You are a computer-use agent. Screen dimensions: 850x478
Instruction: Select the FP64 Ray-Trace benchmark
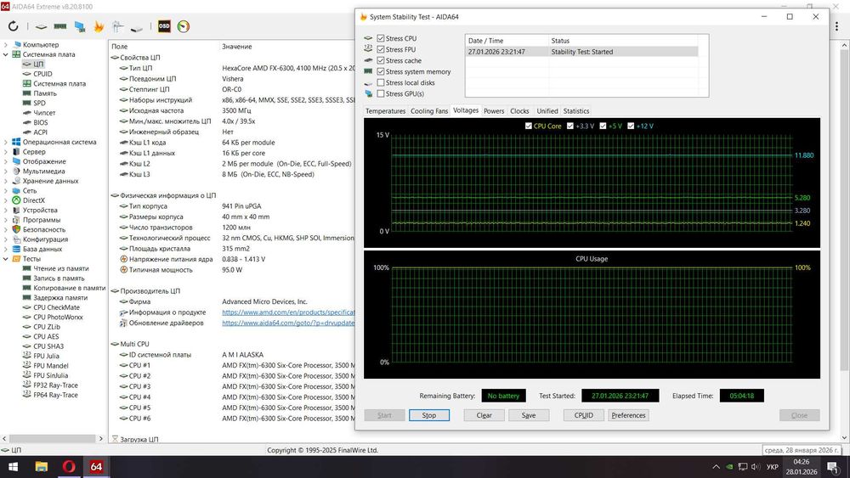point(55,395)
